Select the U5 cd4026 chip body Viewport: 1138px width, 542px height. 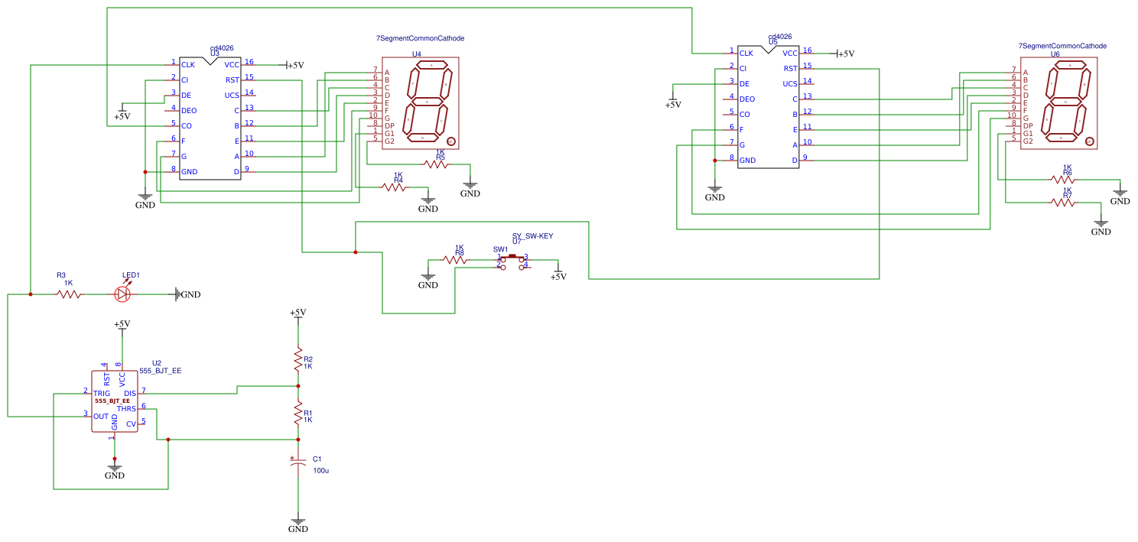pos(768,107)
